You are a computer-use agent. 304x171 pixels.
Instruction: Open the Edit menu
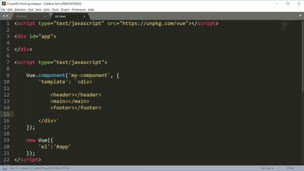tap(10, 9)
